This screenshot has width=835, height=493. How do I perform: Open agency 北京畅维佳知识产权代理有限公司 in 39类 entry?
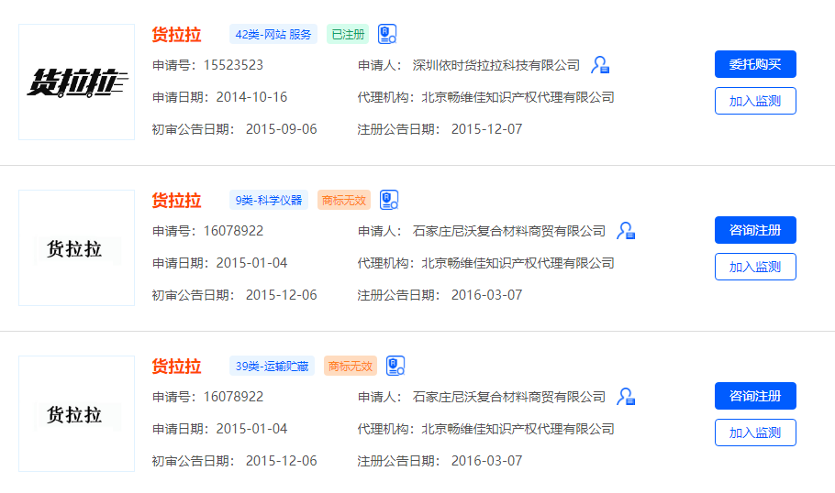[x=518, y=429]
